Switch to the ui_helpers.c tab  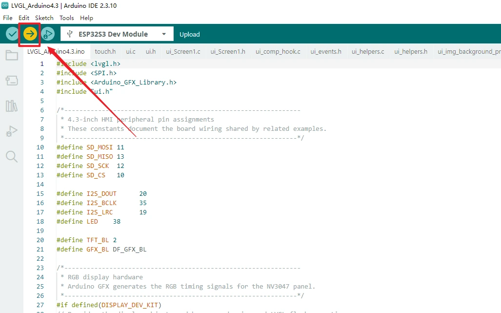[368, 51]
